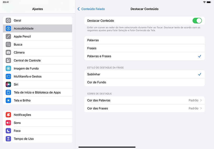The image size is (214, 149).
Task: Tap the Foco moon icon
Action: point(8,131)
